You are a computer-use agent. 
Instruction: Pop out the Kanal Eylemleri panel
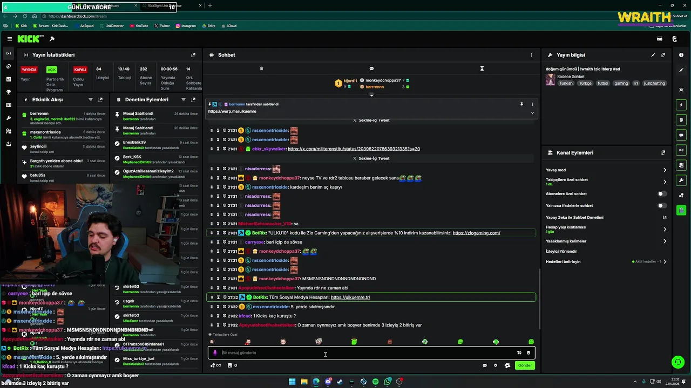pos(663,153)
